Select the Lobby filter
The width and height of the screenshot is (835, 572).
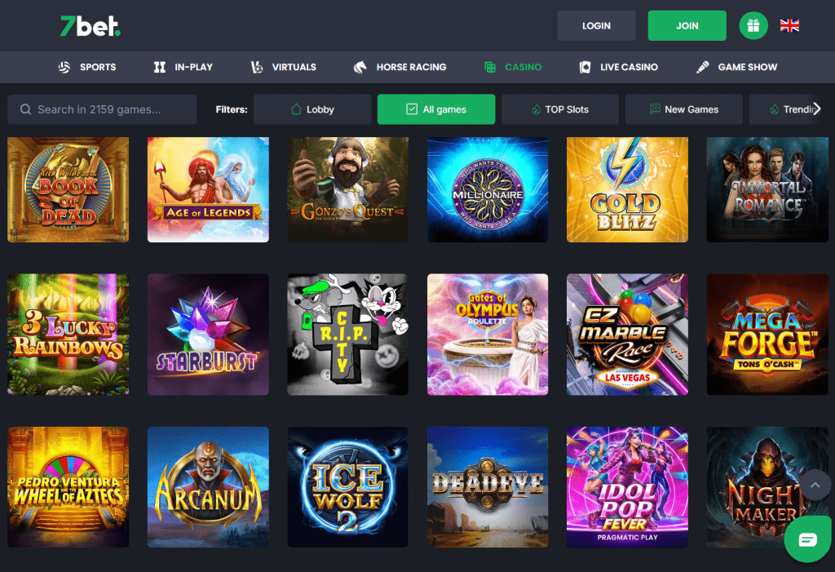click(x=312, y=109)
